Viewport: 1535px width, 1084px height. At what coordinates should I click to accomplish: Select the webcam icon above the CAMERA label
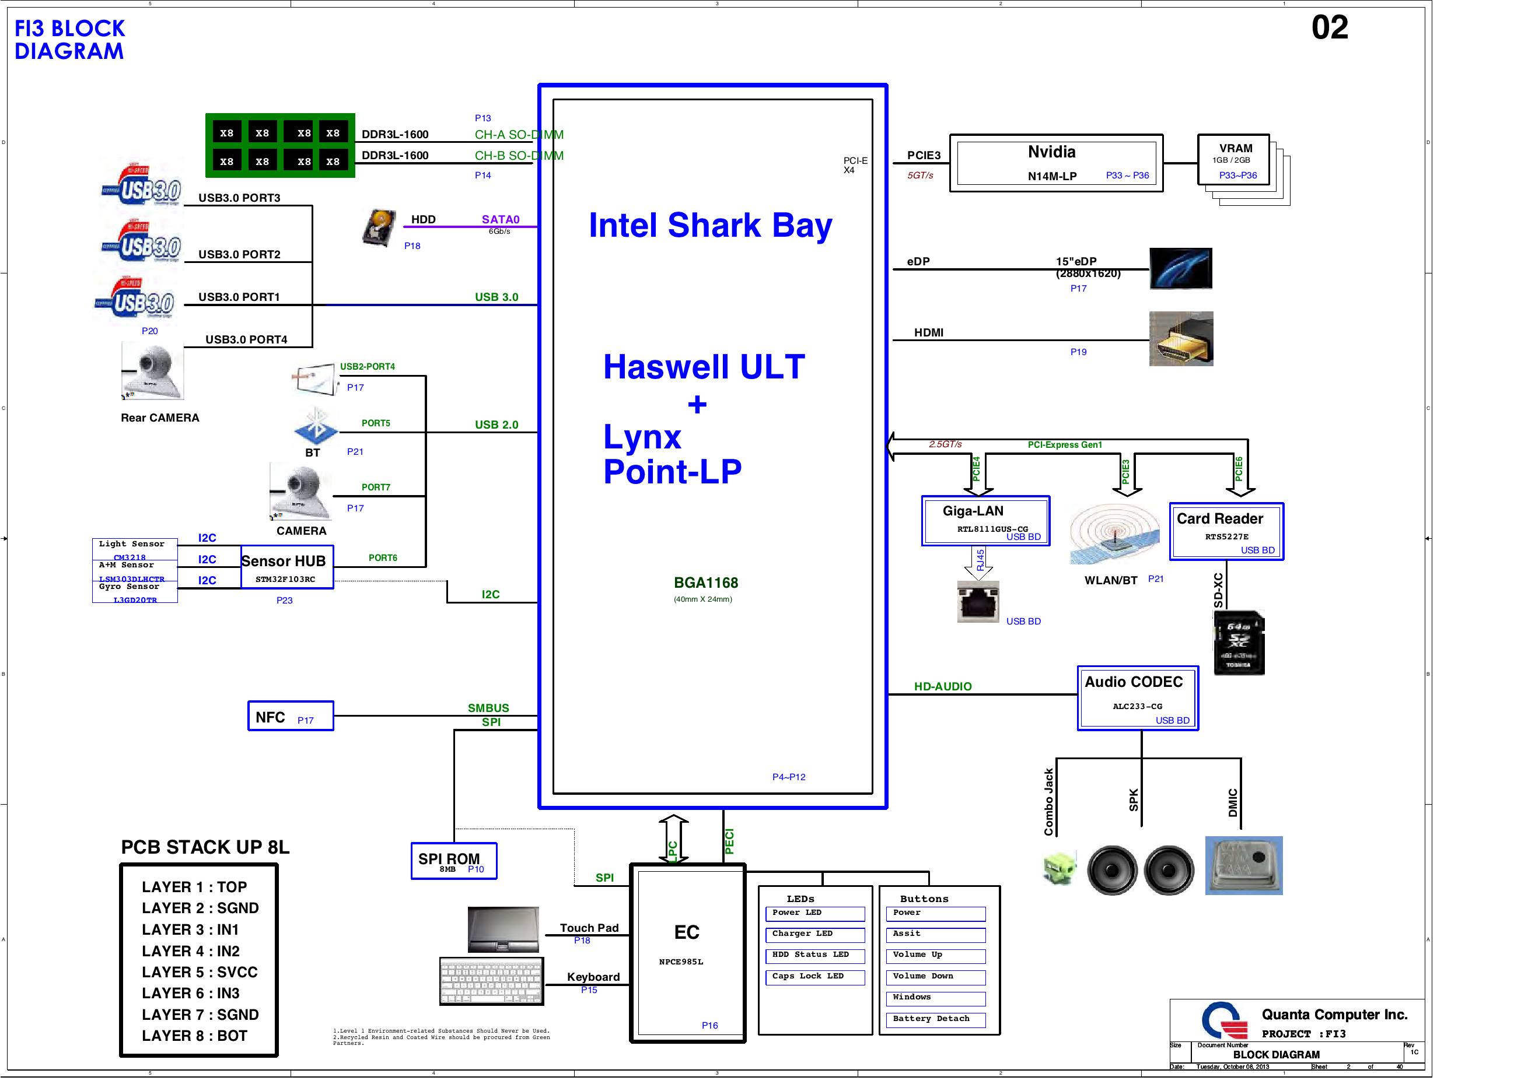300,492
